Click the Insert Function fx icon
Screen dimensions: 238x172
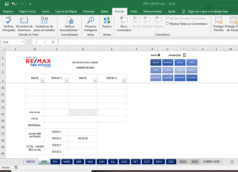pyautogui.click(x=53, y=42)
